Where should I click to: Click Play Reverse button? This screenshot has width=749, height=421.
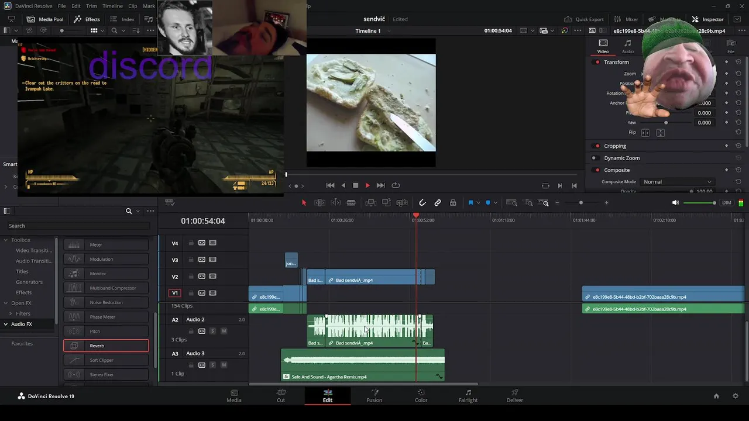[343, 185]
